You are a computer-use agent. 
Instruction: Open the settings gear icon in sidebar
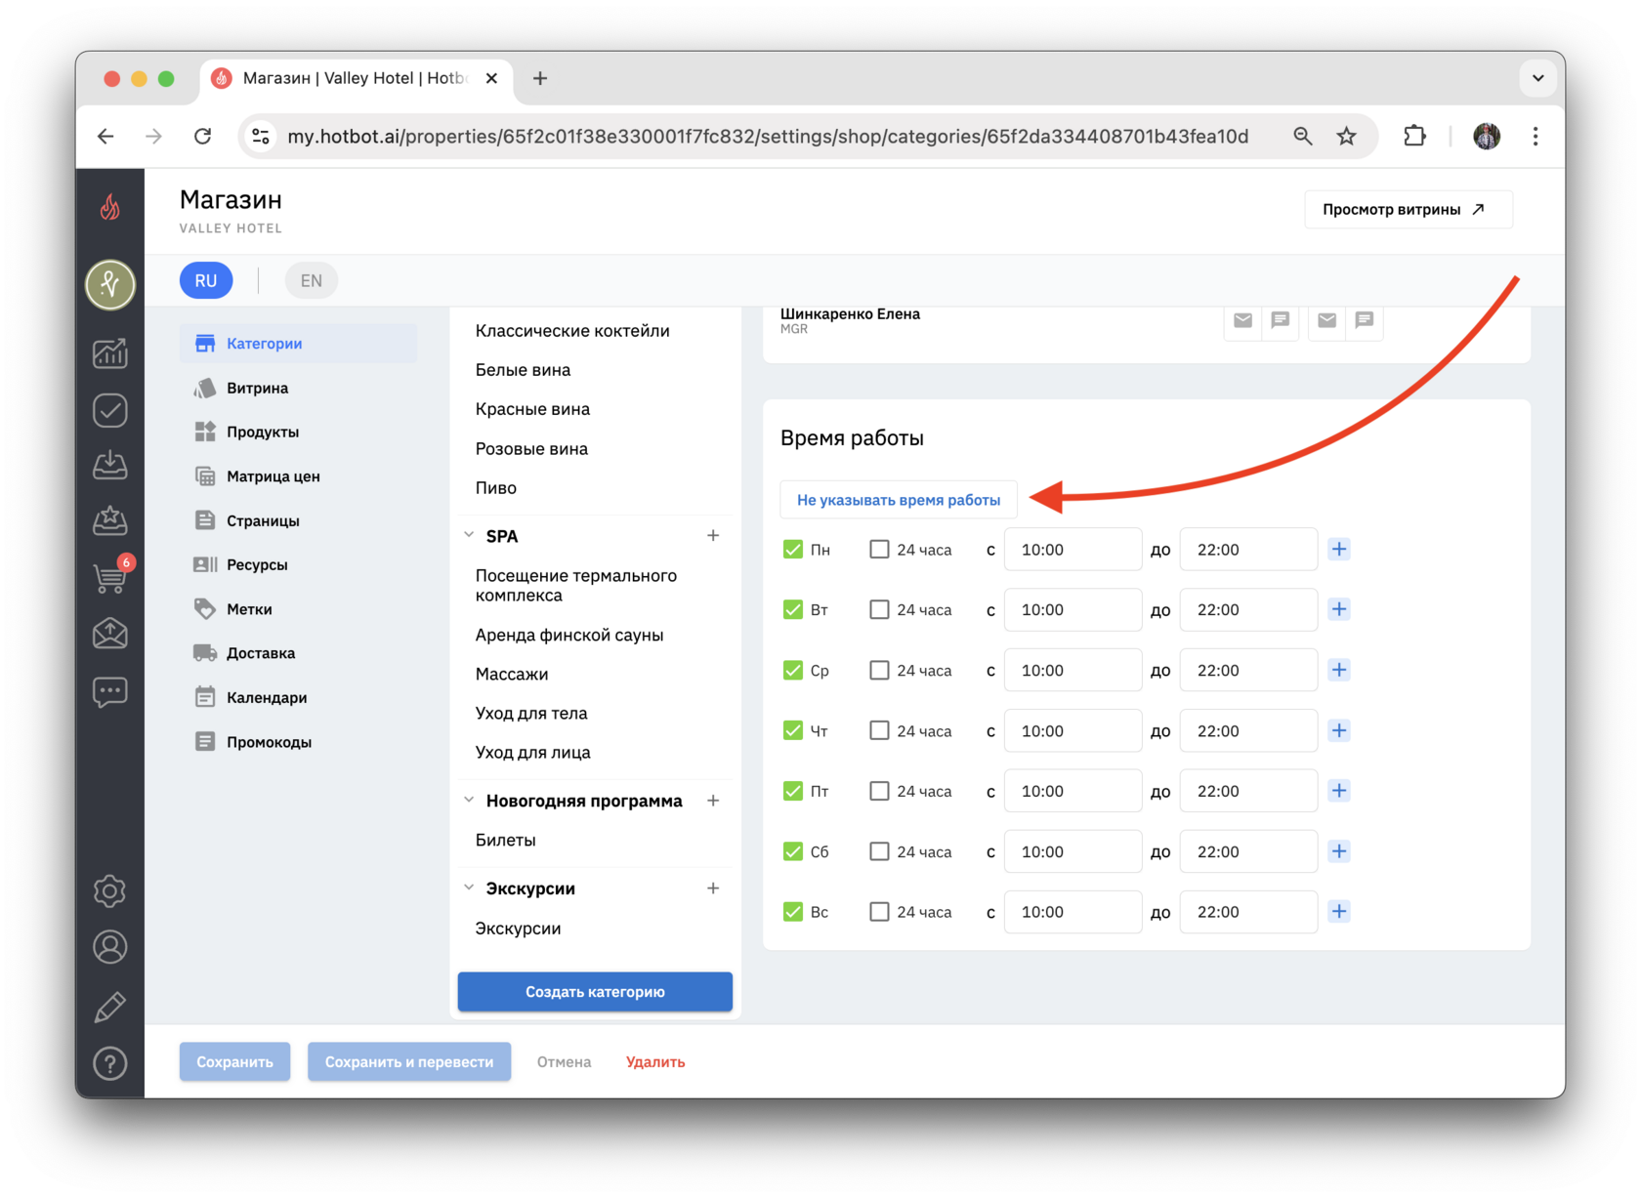click(x=110, y=890)
